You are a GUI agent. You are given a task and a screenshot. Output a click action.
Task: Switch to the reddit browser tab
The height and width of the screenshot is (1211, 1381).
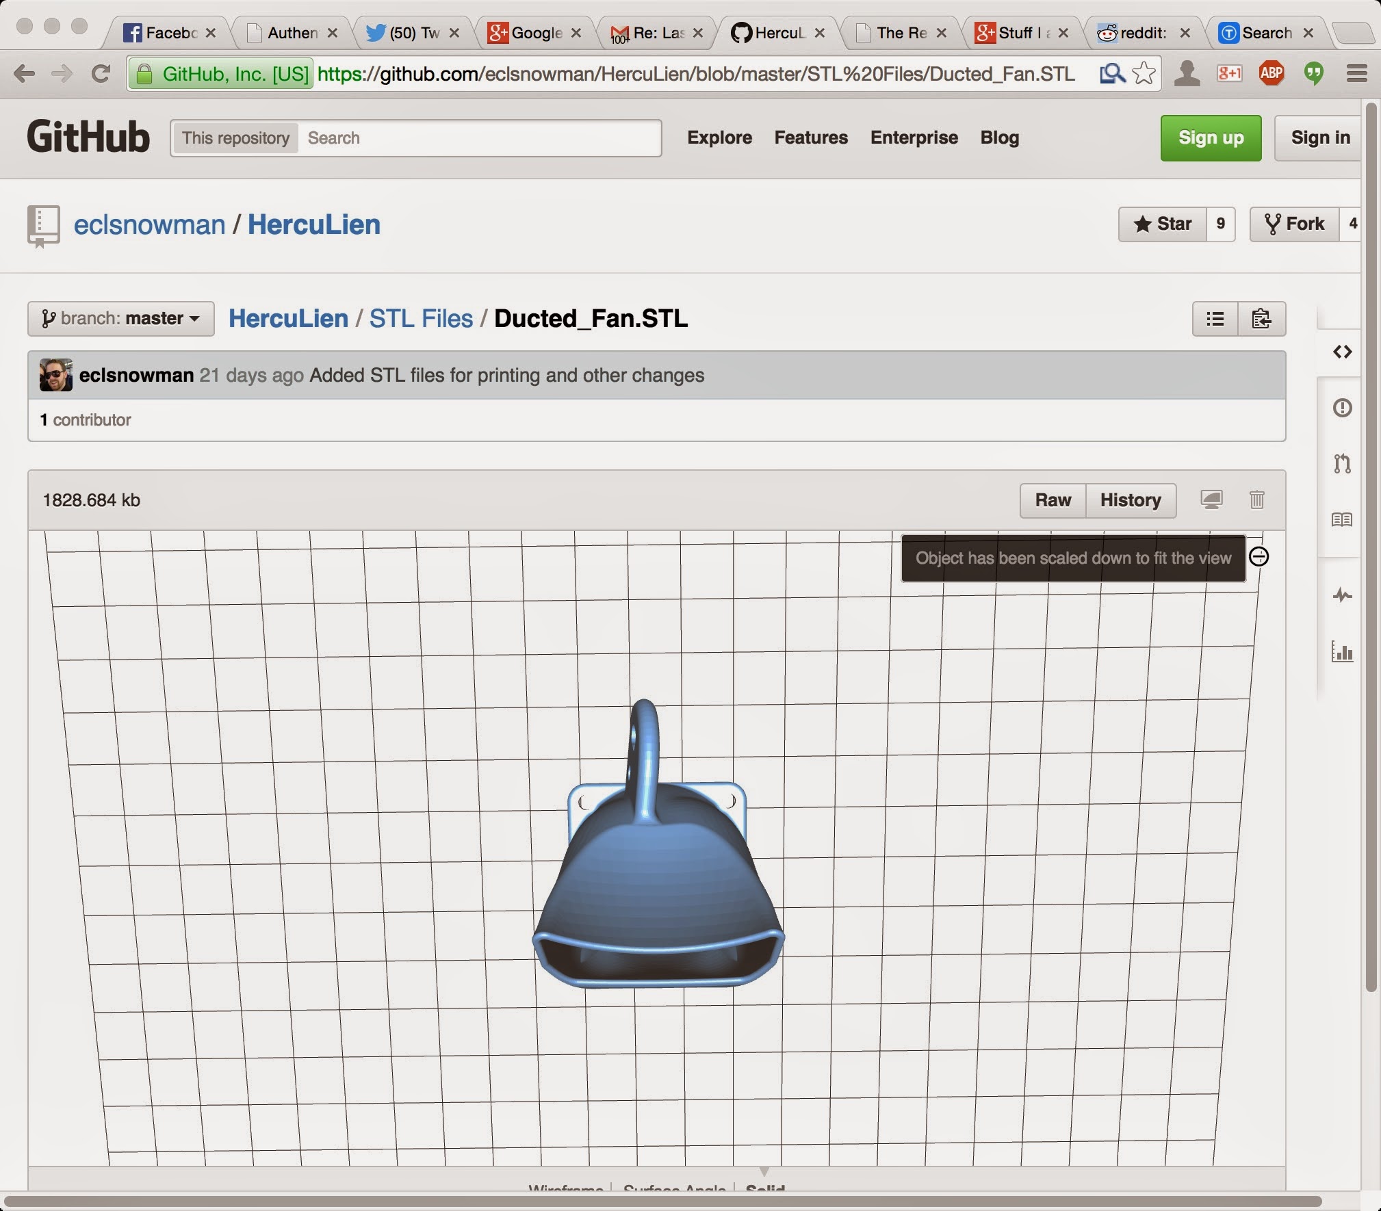coord(1141,33)
